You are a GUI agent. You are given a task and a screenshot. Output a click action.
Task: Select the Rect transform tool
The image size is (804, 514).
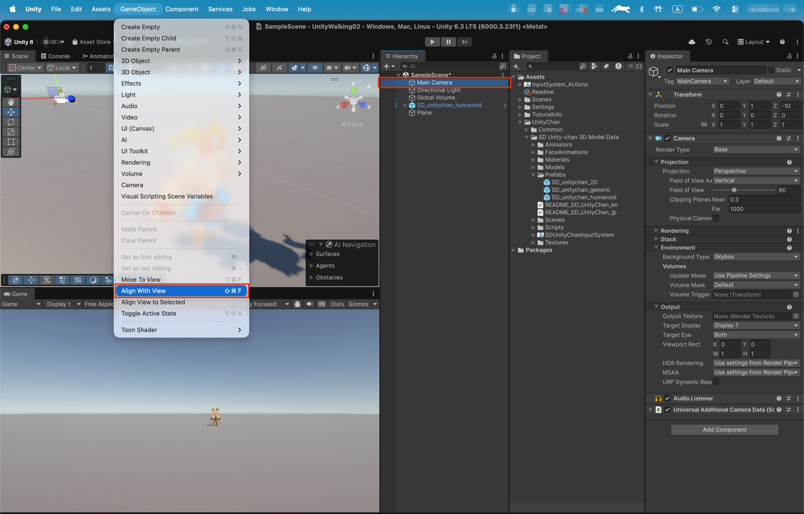click(11, 142)
